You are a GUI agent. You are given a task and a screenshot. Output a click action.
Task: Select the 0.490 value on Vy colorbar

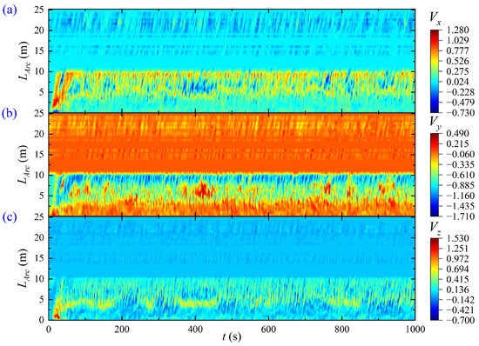point(457,134)
